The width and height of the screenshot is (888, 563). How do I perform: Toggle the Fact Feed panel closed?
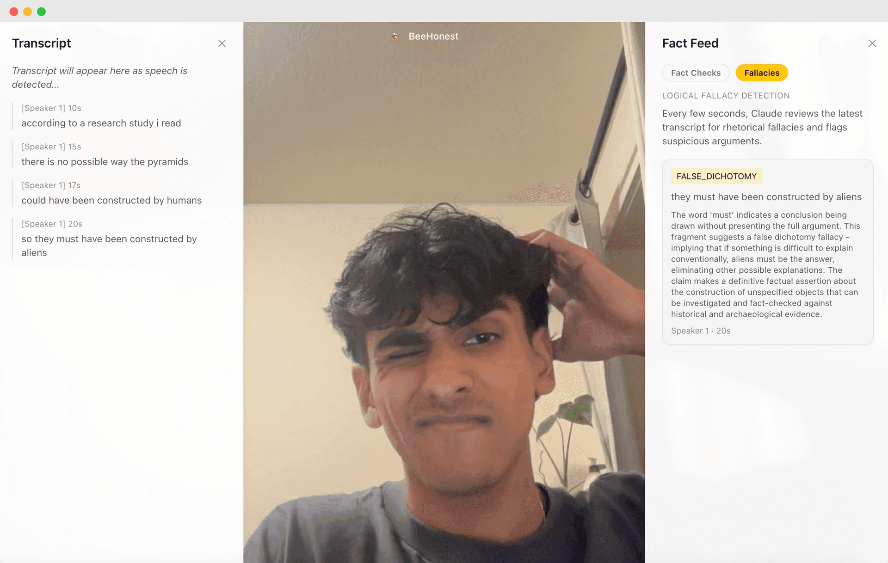click(872, 43)
